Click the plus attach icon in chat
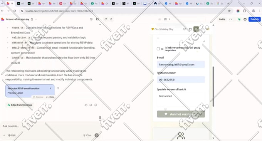The height and width of the screenshot is (141, 262). [x=4, y=135]
